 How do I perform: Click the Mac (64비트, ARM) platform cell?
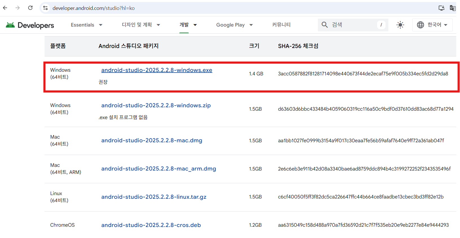tap(66, 169)
